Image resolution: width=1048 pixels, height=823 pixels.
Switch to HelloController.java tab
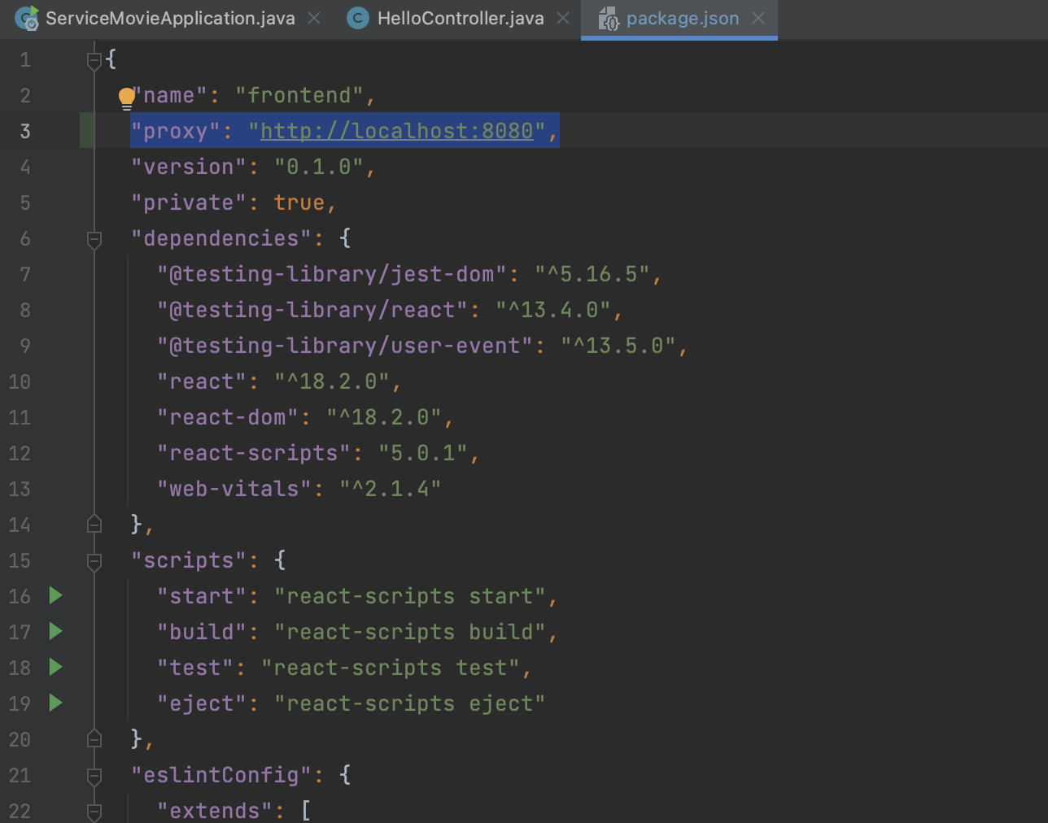point(461,18)
